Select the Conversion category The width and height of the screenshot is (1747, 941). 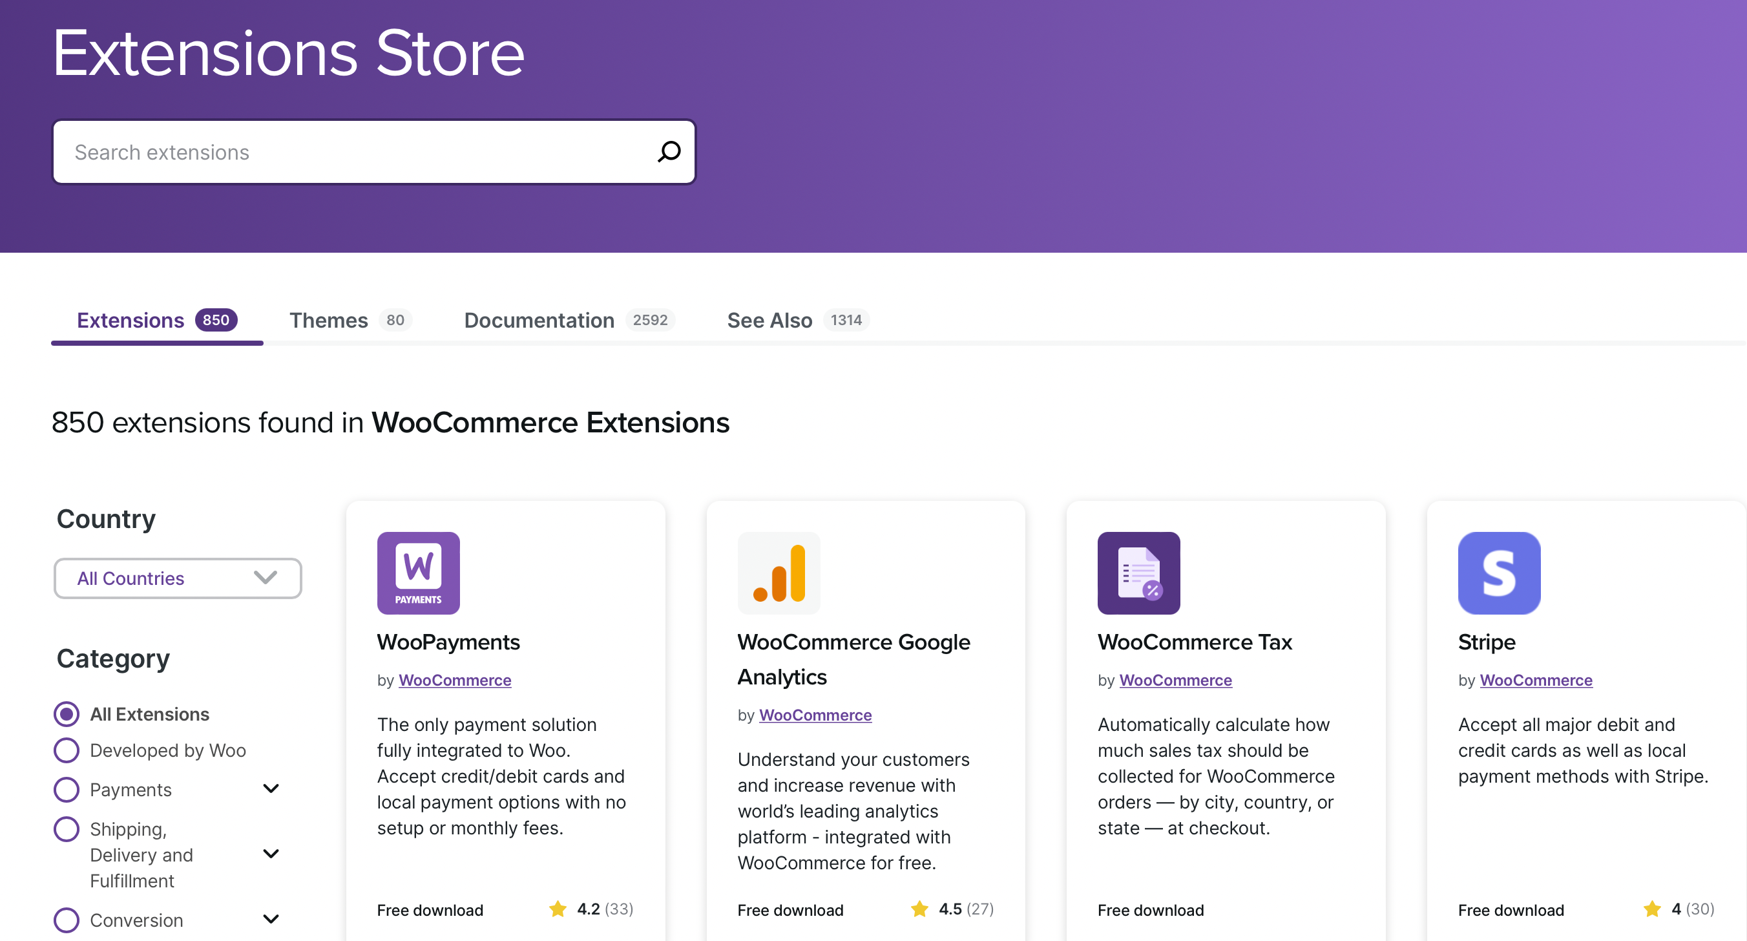coord(66,919)
